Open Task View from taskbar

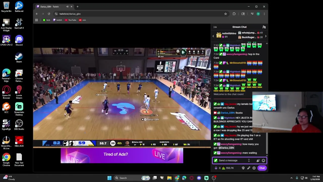point(155,178)
